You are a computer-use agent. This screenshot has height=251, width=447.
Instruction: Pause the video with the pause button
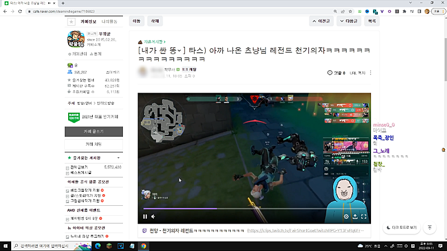point(145,216)
